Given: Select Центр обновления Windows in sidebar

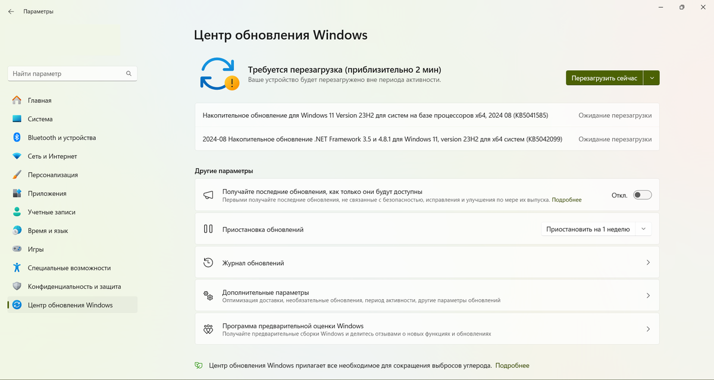Looking at the screenshot, I should click(72, 305).
